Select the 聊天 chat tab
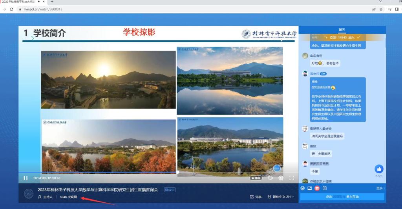 [342, 30]
